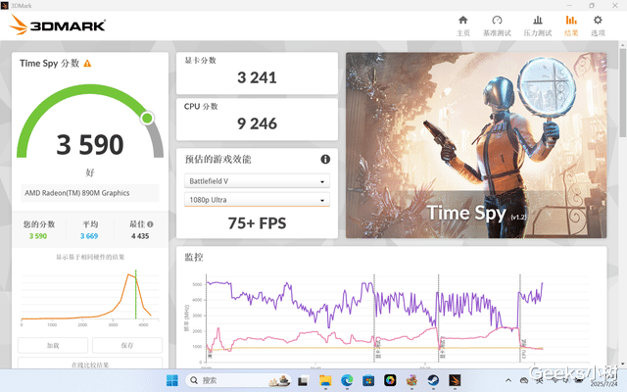Click the 最佳 best score info icon
The width and height of the screenshot is (627, 392).
tap(150, 224)
